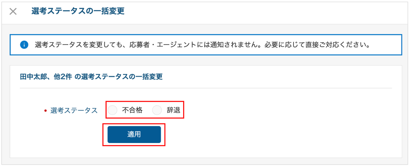This screenshot has height=167, width=410.
Task: Click the header bar's empty area right of title
Action: coord(261,11)
